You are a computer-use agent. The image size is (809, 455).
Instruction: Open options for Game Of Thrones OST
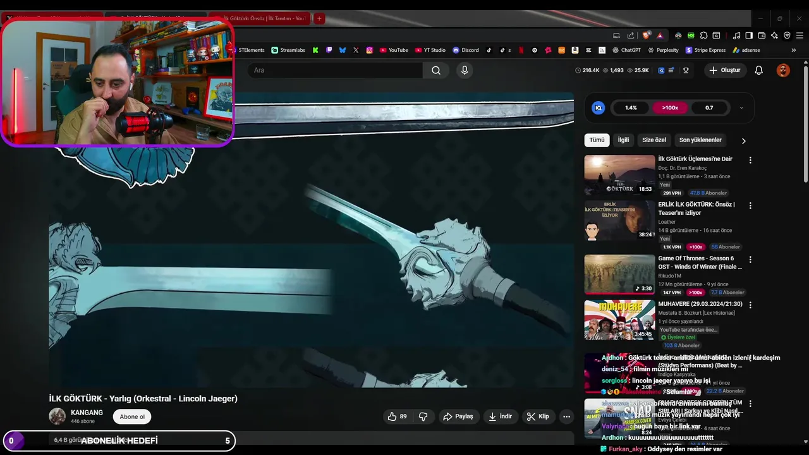(x=750, y=260)
